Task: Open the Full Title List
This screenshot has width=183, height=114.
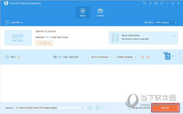Action: click(44, 43)
